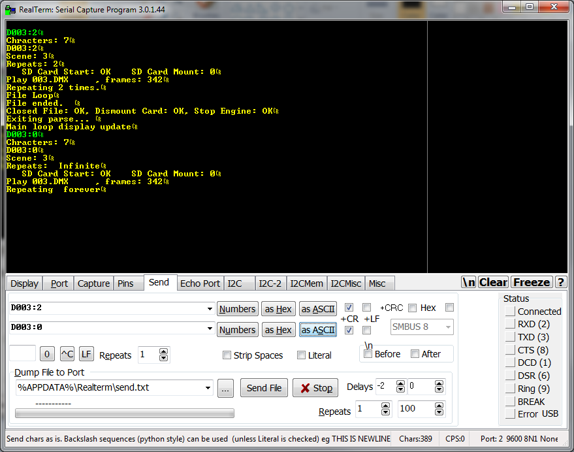Select the Echo Port tab
The width and height of the screenshot is (574, 452).
tap(200, 283)
